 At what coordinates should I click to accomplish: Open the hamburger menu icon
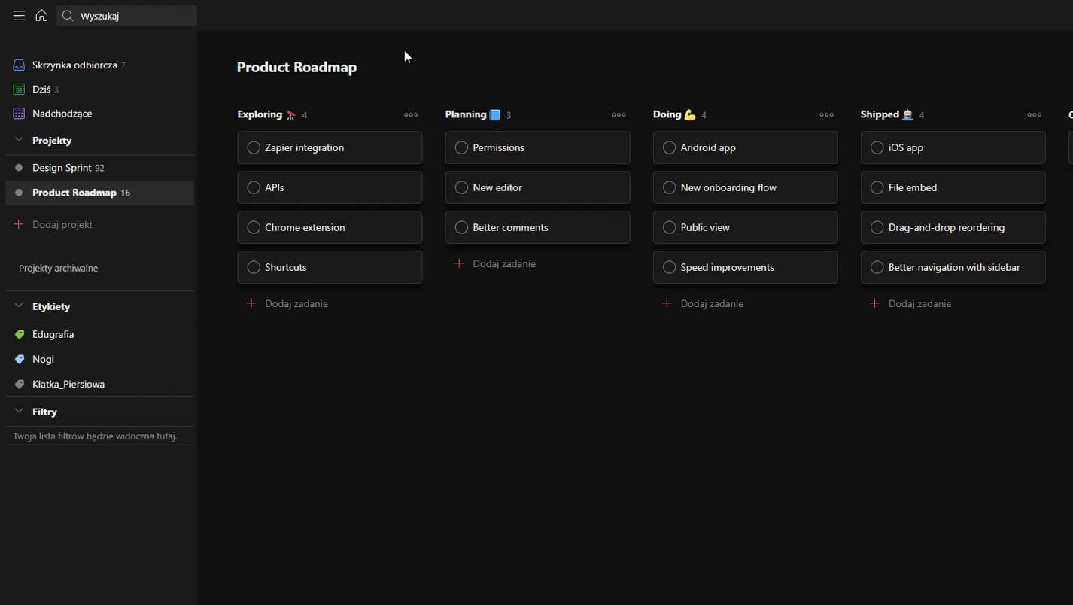tap(19, 16)
